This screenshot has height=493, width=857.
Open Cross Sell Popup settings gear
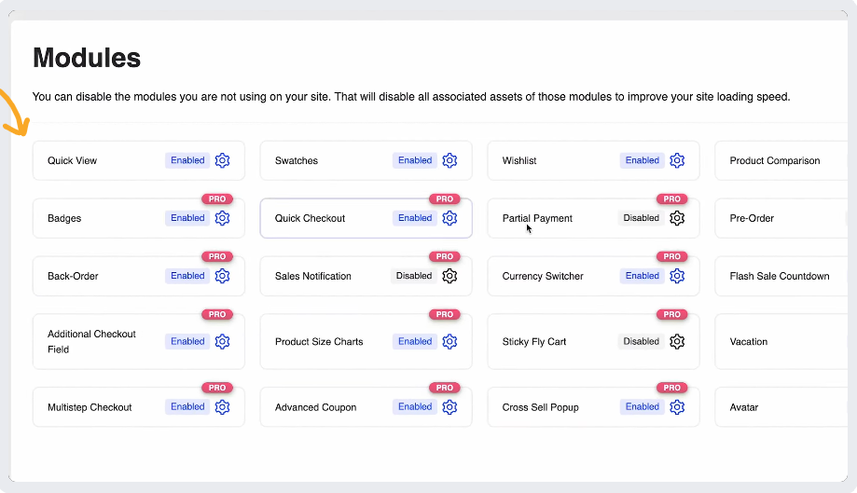coord(677,406)
